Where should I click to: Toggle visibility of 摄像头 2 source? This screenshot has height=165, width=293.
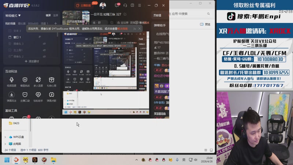44,56
